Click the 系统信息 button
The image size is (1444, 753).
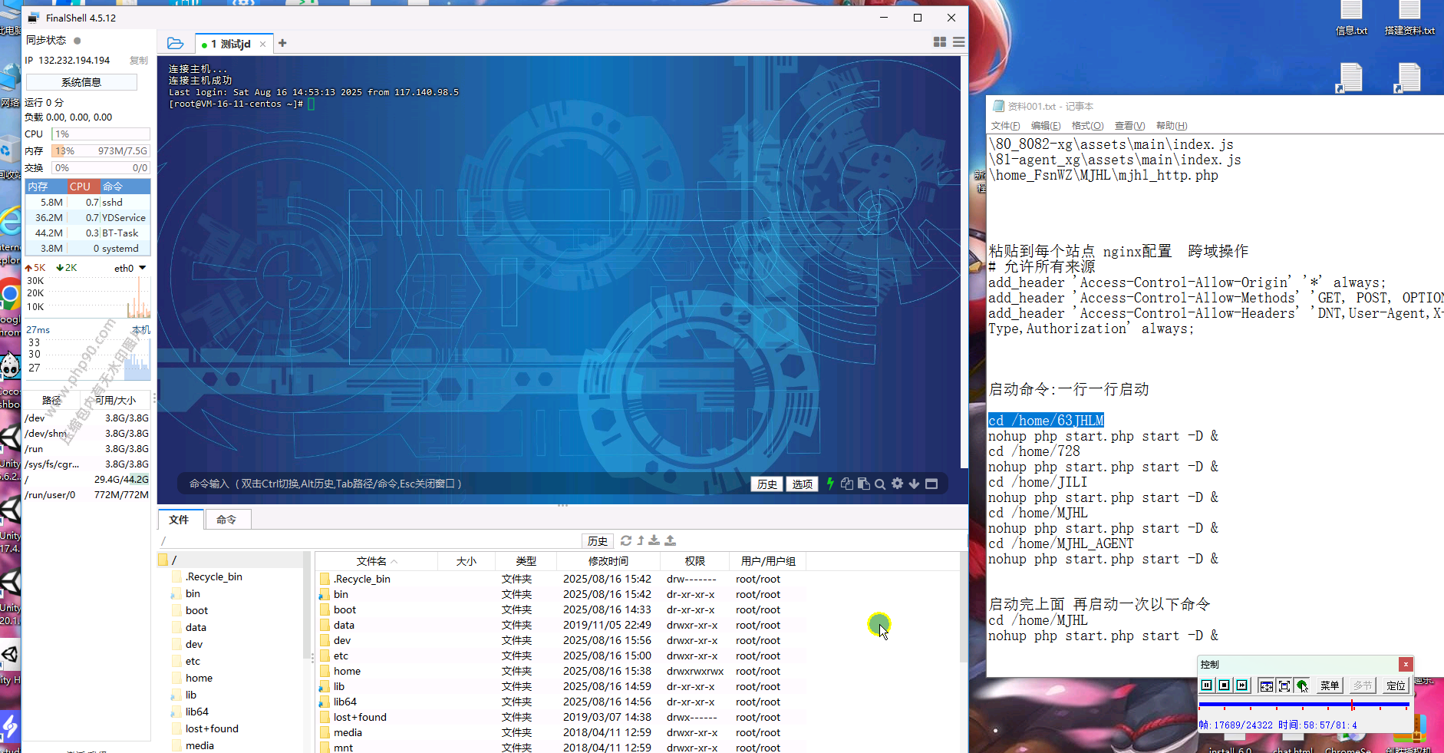pos(81,82)
